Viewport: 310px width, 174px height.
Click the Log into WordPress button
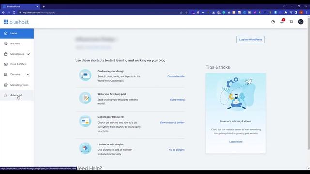click(x=250, y=40)
